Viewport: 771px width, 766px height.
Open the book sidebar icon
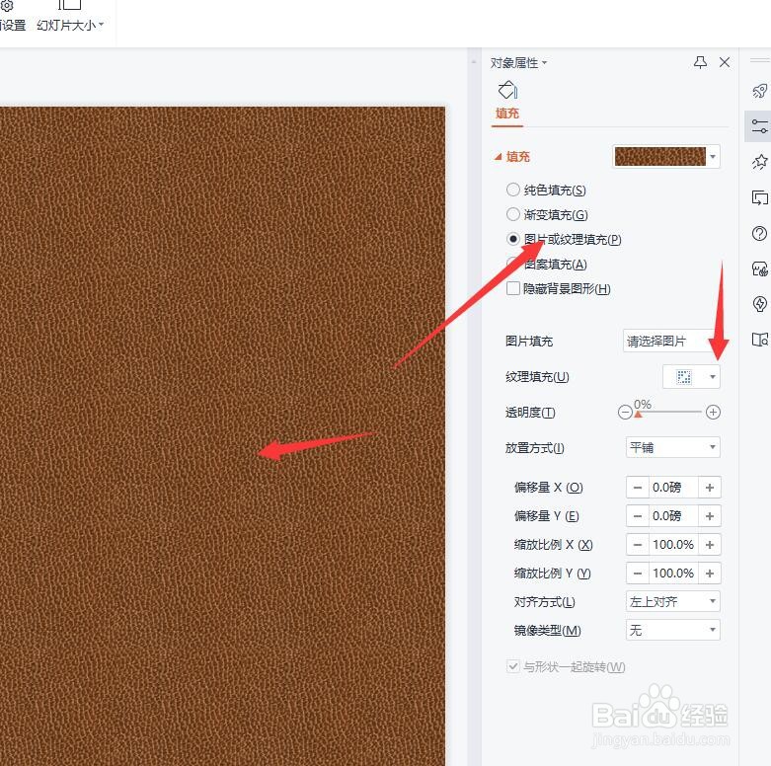tap(760, 340)
